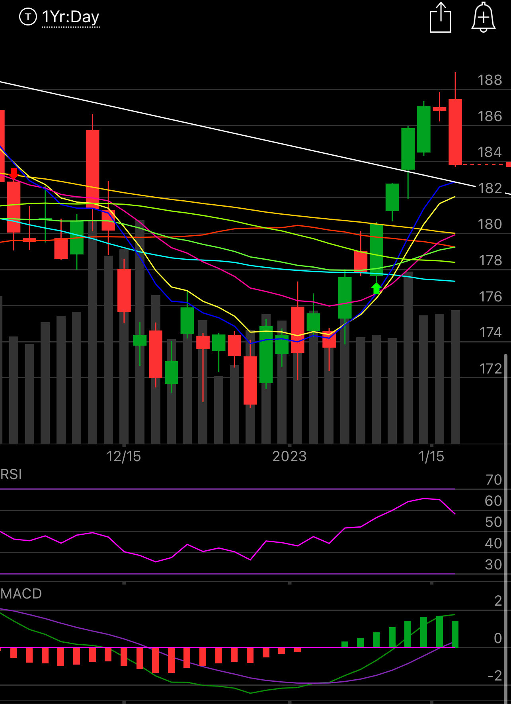Tap the RSI 70 level label
This screenshot has width=511, height=704.
tap(493, 480)
